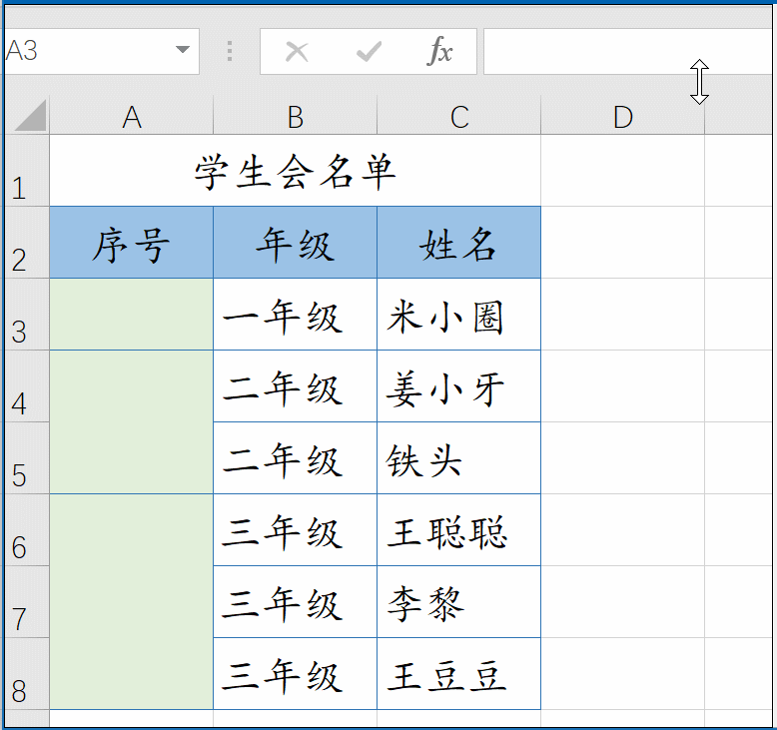Select row 8 header
Viewport: 777px width, 730px height.
(x=26, y=673)
